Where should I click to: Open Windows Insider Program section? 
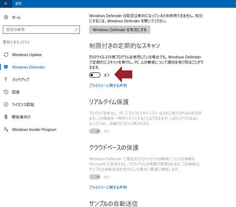coord(34,129)
